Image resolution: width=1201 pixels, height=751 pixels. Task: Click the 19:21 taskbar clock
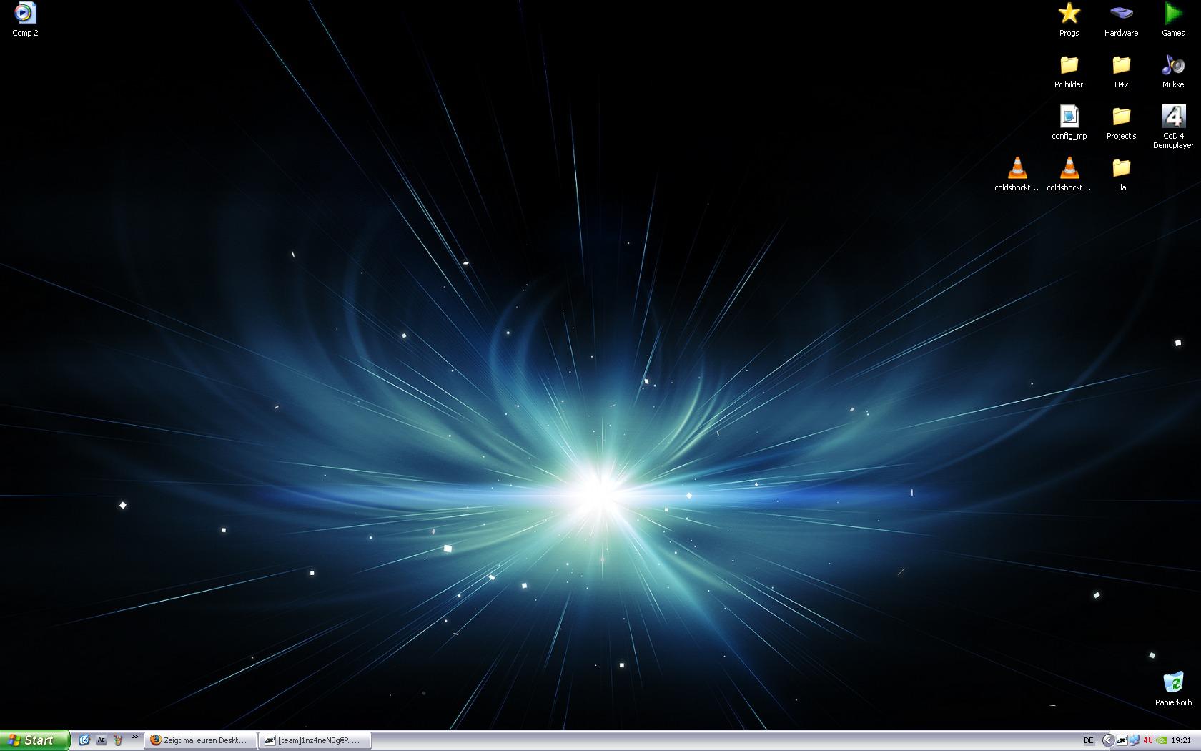(1181, 740)
